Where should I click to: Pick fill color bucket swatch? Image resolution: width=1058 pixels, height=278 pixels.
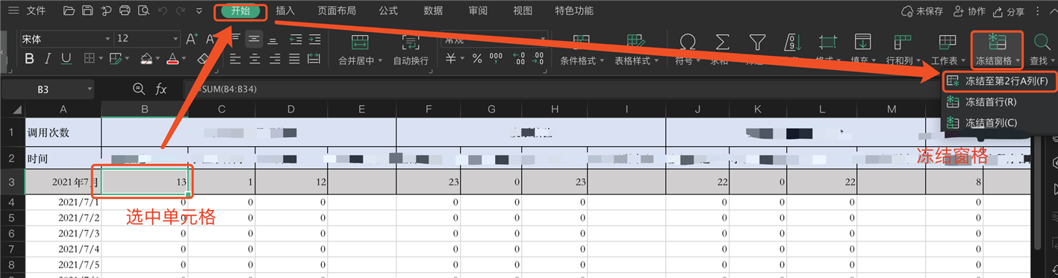146,58
